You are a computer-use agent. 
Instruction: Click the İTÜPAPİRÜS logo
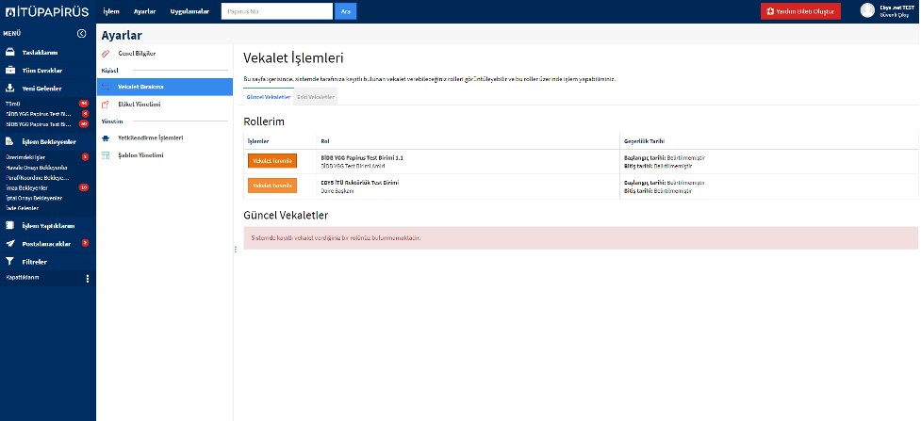47,11
